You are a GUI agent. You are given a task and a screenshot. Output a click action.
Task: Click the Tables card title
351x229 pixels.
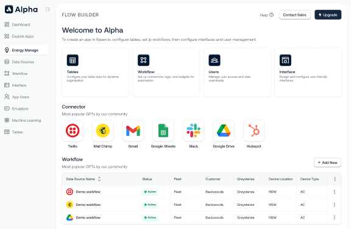73,72
